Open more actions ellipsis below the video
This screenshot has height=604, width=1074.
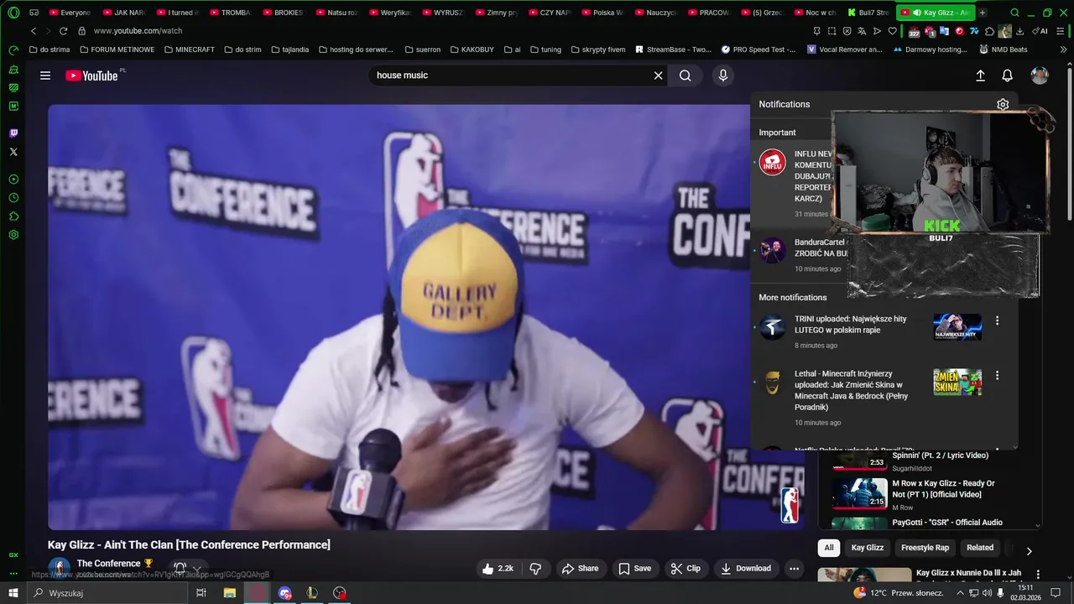794,569
